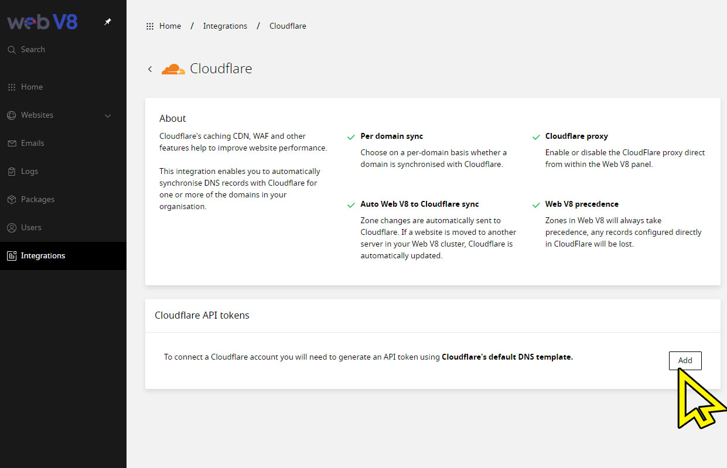Toggle the sidebar pin icon
727x468 pixels.
tap(107, 22)
